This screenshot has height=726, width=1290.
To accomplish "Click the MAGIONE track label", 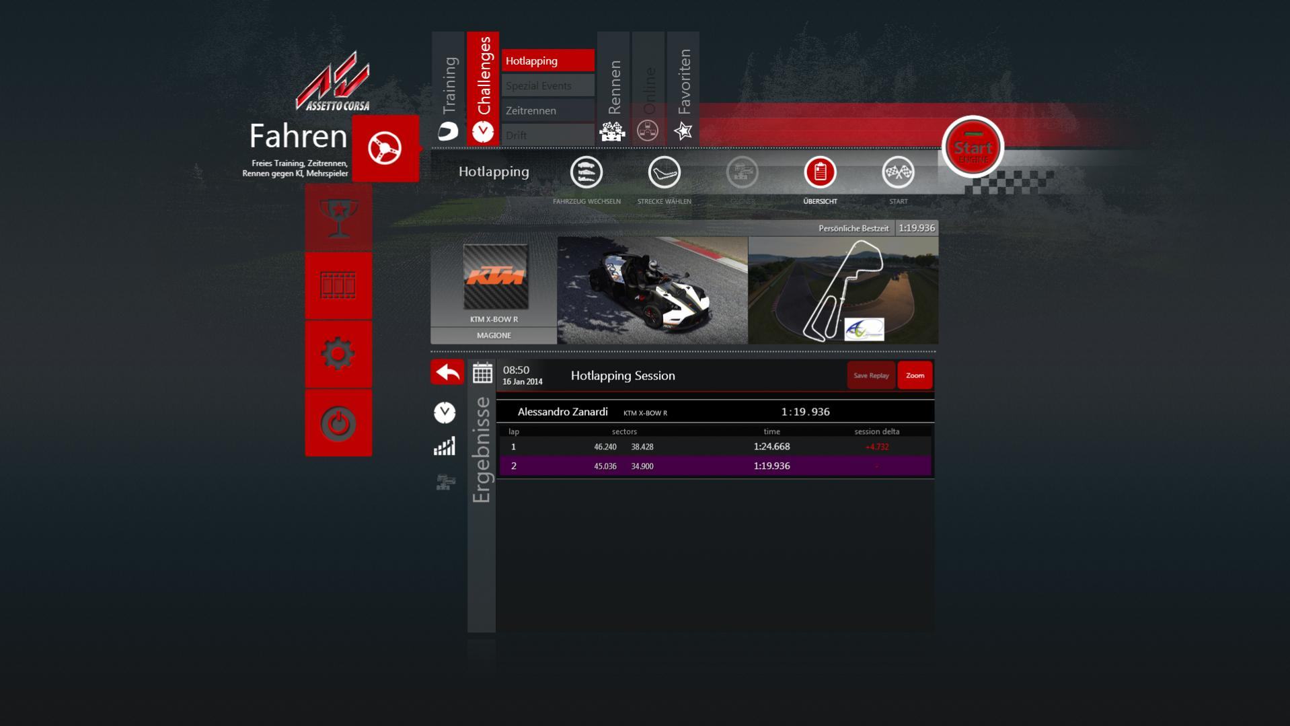I will (494, 335).
